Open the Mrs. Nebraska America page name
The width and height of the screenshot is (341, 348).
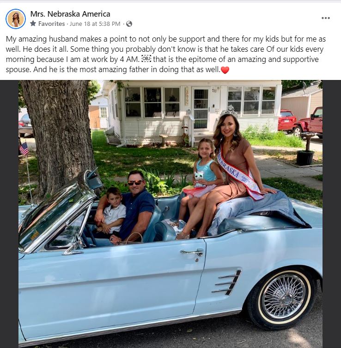70,14
